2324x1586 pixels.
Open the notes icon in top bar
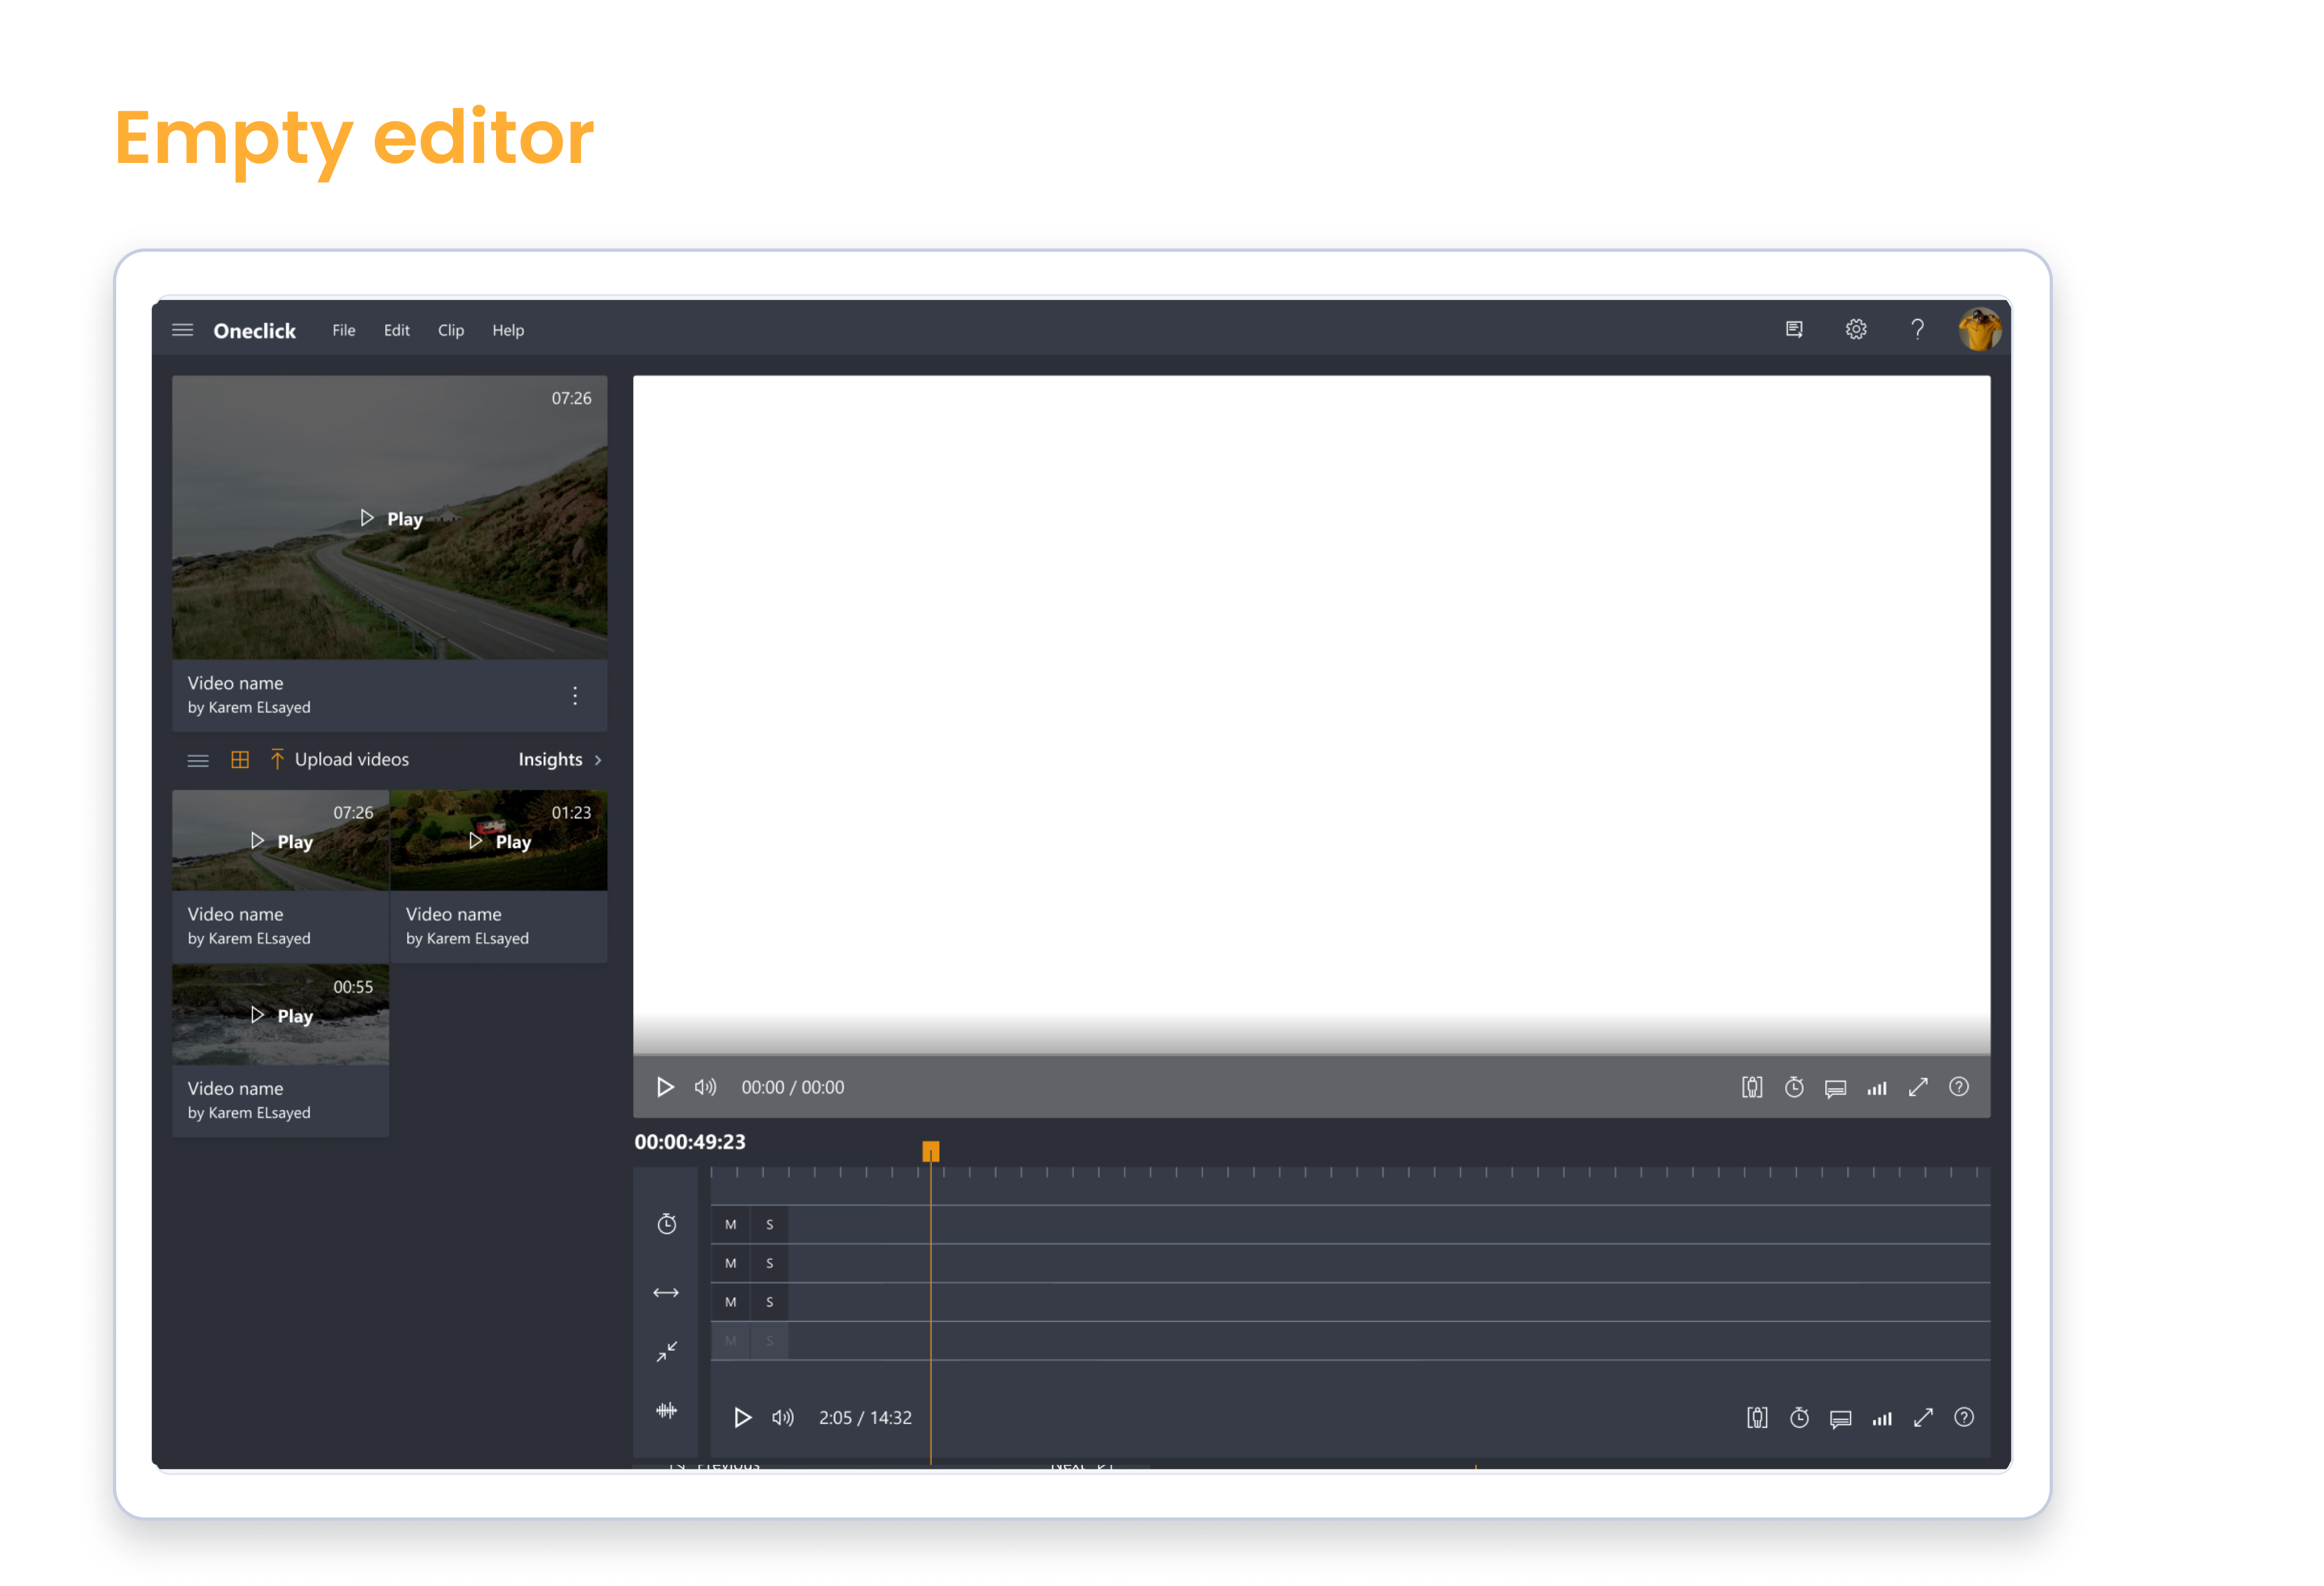(x=1794, y=330)
